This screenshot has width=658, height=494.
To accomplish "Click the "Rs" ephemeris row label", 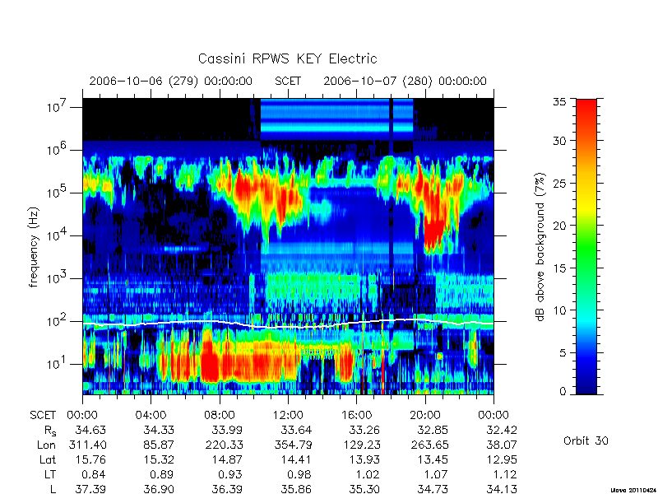I will (50, 431).
